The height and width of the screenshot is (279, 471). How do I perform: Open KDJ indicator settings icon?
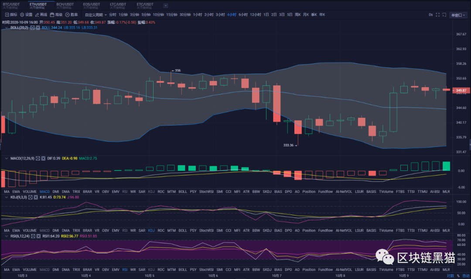point(31,197)
